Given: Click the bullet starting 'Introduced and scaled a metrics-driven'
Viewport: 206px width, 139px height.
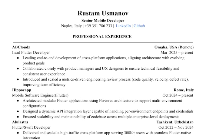Looking at the screenshot, I should (x=106, y=82).
